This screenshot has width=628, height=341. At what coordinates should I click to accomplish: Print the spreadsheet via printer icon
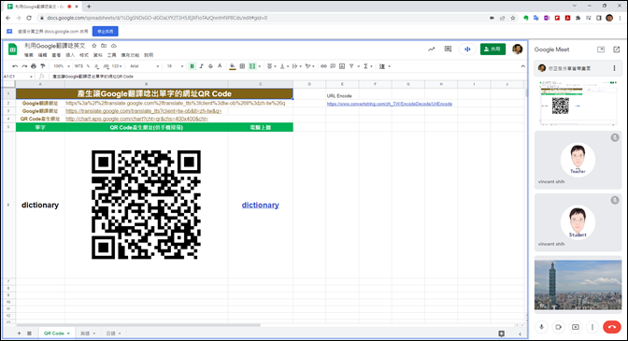coord(34,66)
